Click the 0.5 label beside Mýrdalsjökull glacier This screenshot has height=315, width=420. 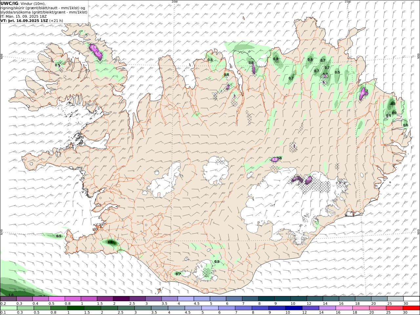point(217,262)
